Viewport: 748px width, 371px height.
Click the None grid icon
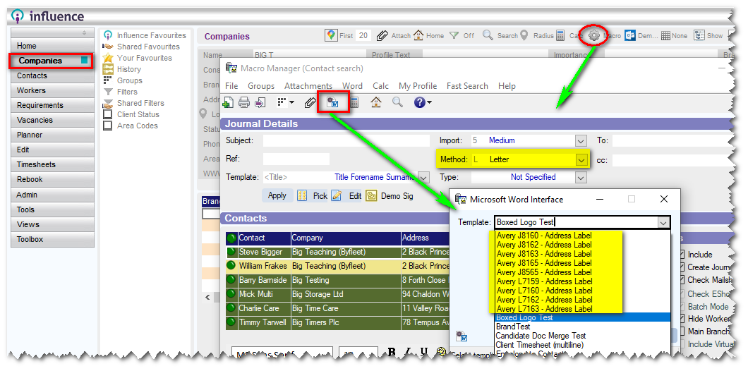coord(666,36)
